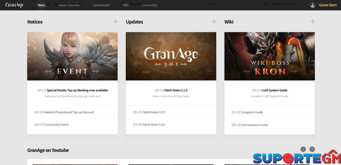Click the Wiki section heading
Viewport: 341px width, 165px height.
pyautogui.click(x=229, y=22)
